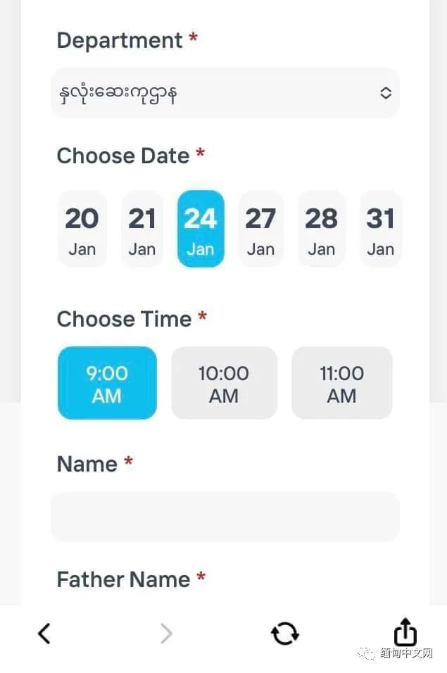
Task: Select 20 Jan date option
Action: coord(82,229)
